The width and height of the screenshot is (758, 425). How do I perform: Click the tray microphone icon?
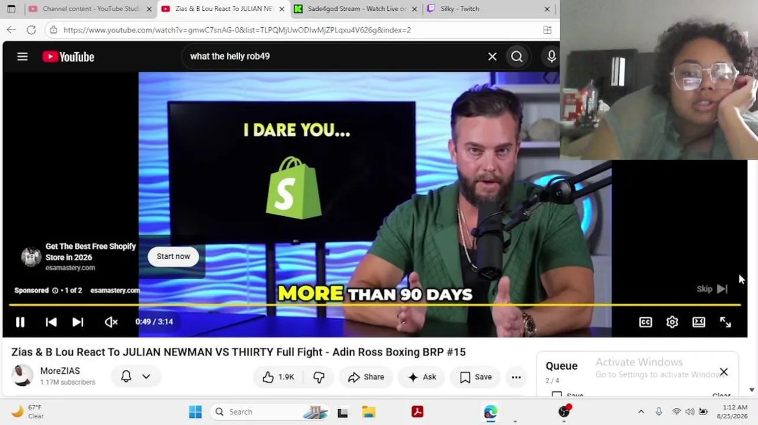659,412
